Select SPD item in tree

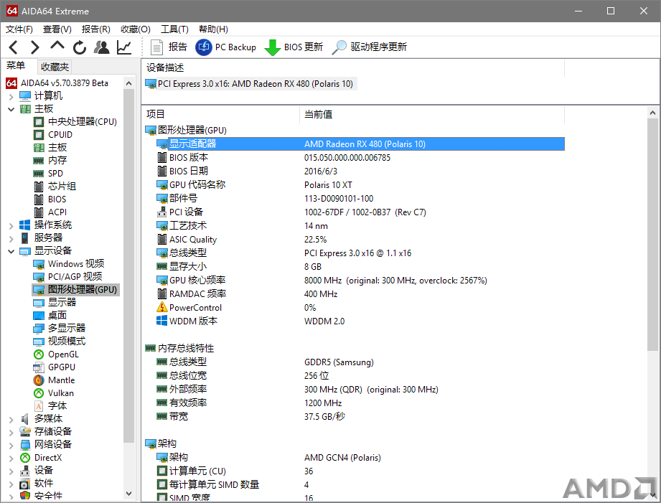[55, 174]
